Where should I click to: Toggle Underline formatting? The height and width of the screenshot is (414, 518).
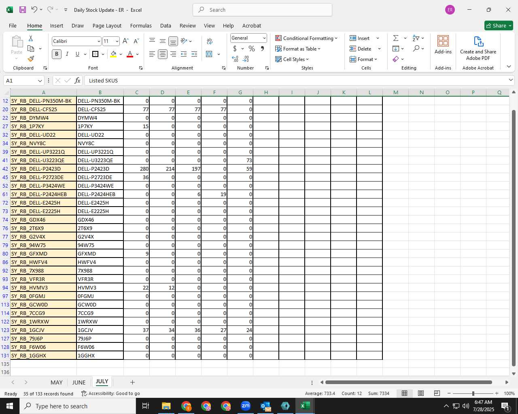tap(77, 54)
